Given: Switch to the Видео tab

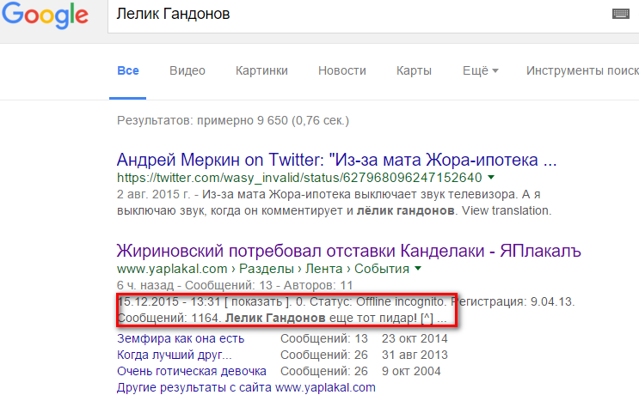Looking at the screenshot, I should [187, 70].
